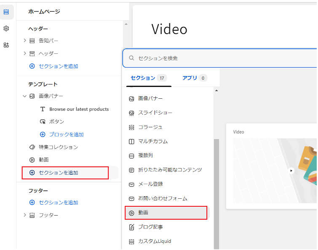Expand the ヘッダー section chevron
The image size is (318, 250).
[25, 53]
